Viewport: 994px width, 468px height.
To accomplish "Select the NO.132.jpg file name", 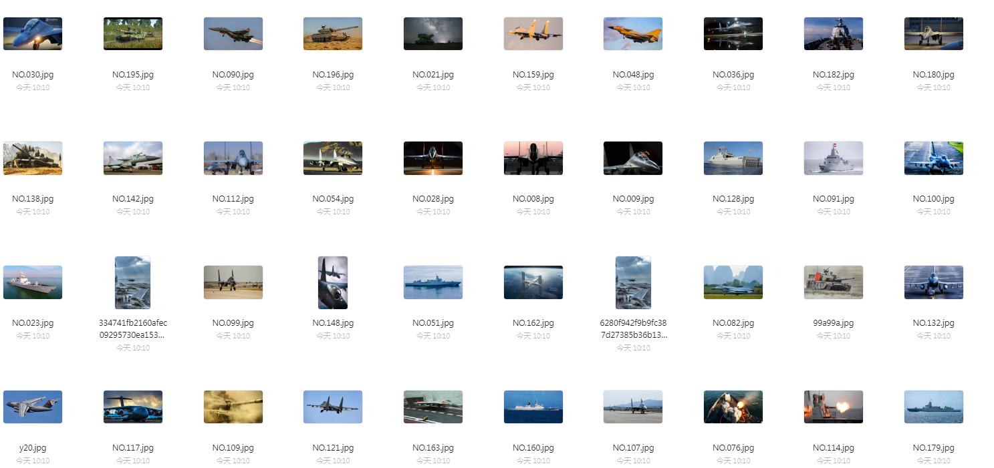I will [934, 323].
